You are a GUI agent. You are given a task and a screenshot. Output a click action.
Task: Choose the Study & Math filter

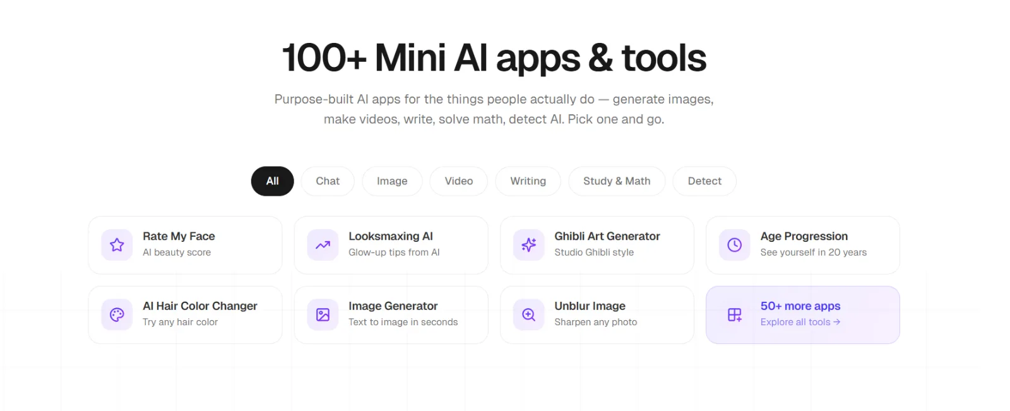point(617,181)
